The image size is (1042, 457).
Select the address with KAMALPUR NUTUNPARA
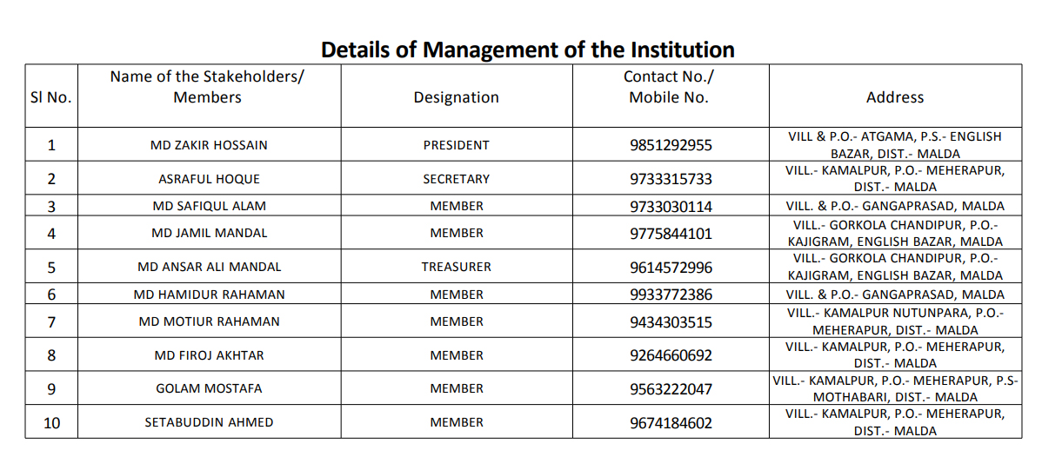point(895,321)
